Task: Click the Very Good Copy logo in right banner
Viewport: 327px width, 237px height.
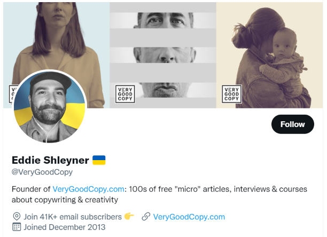Action: click(232, 94)
